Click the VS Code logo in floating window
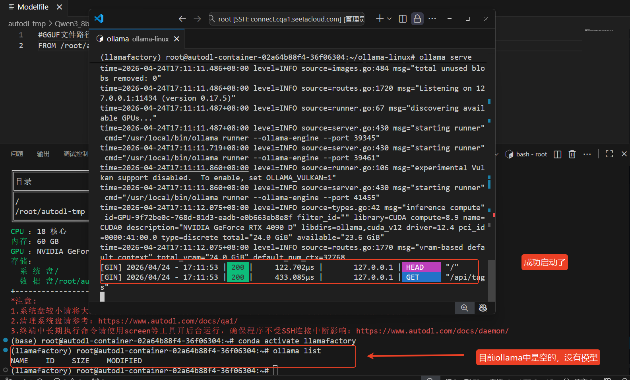This screenshot has height=380, width=630. 99,18
